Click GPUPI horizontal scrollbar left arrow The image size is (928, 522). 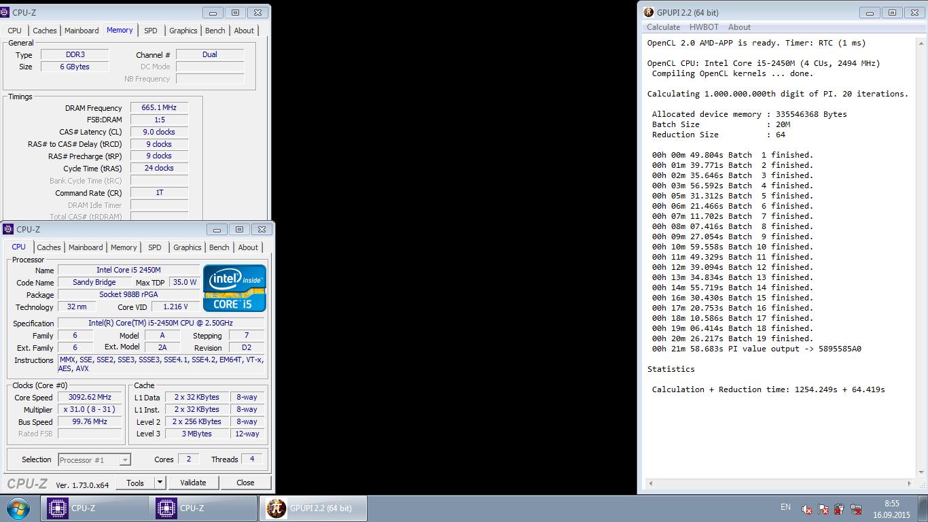[x=651, y=483]
